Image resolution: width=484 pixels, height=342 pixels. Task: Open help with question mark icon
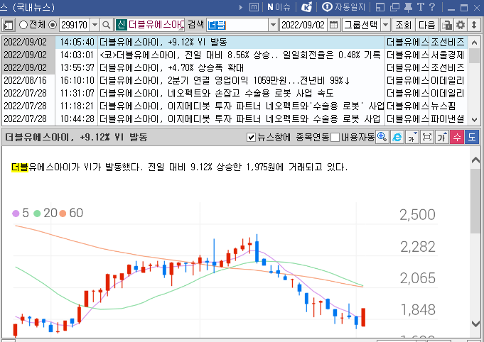click(x=432, y=7)
